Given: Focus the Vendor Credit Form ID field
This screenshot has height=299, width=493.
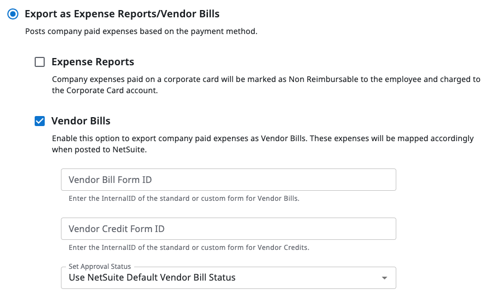Looking at the screenshot, I should [229, 229].
